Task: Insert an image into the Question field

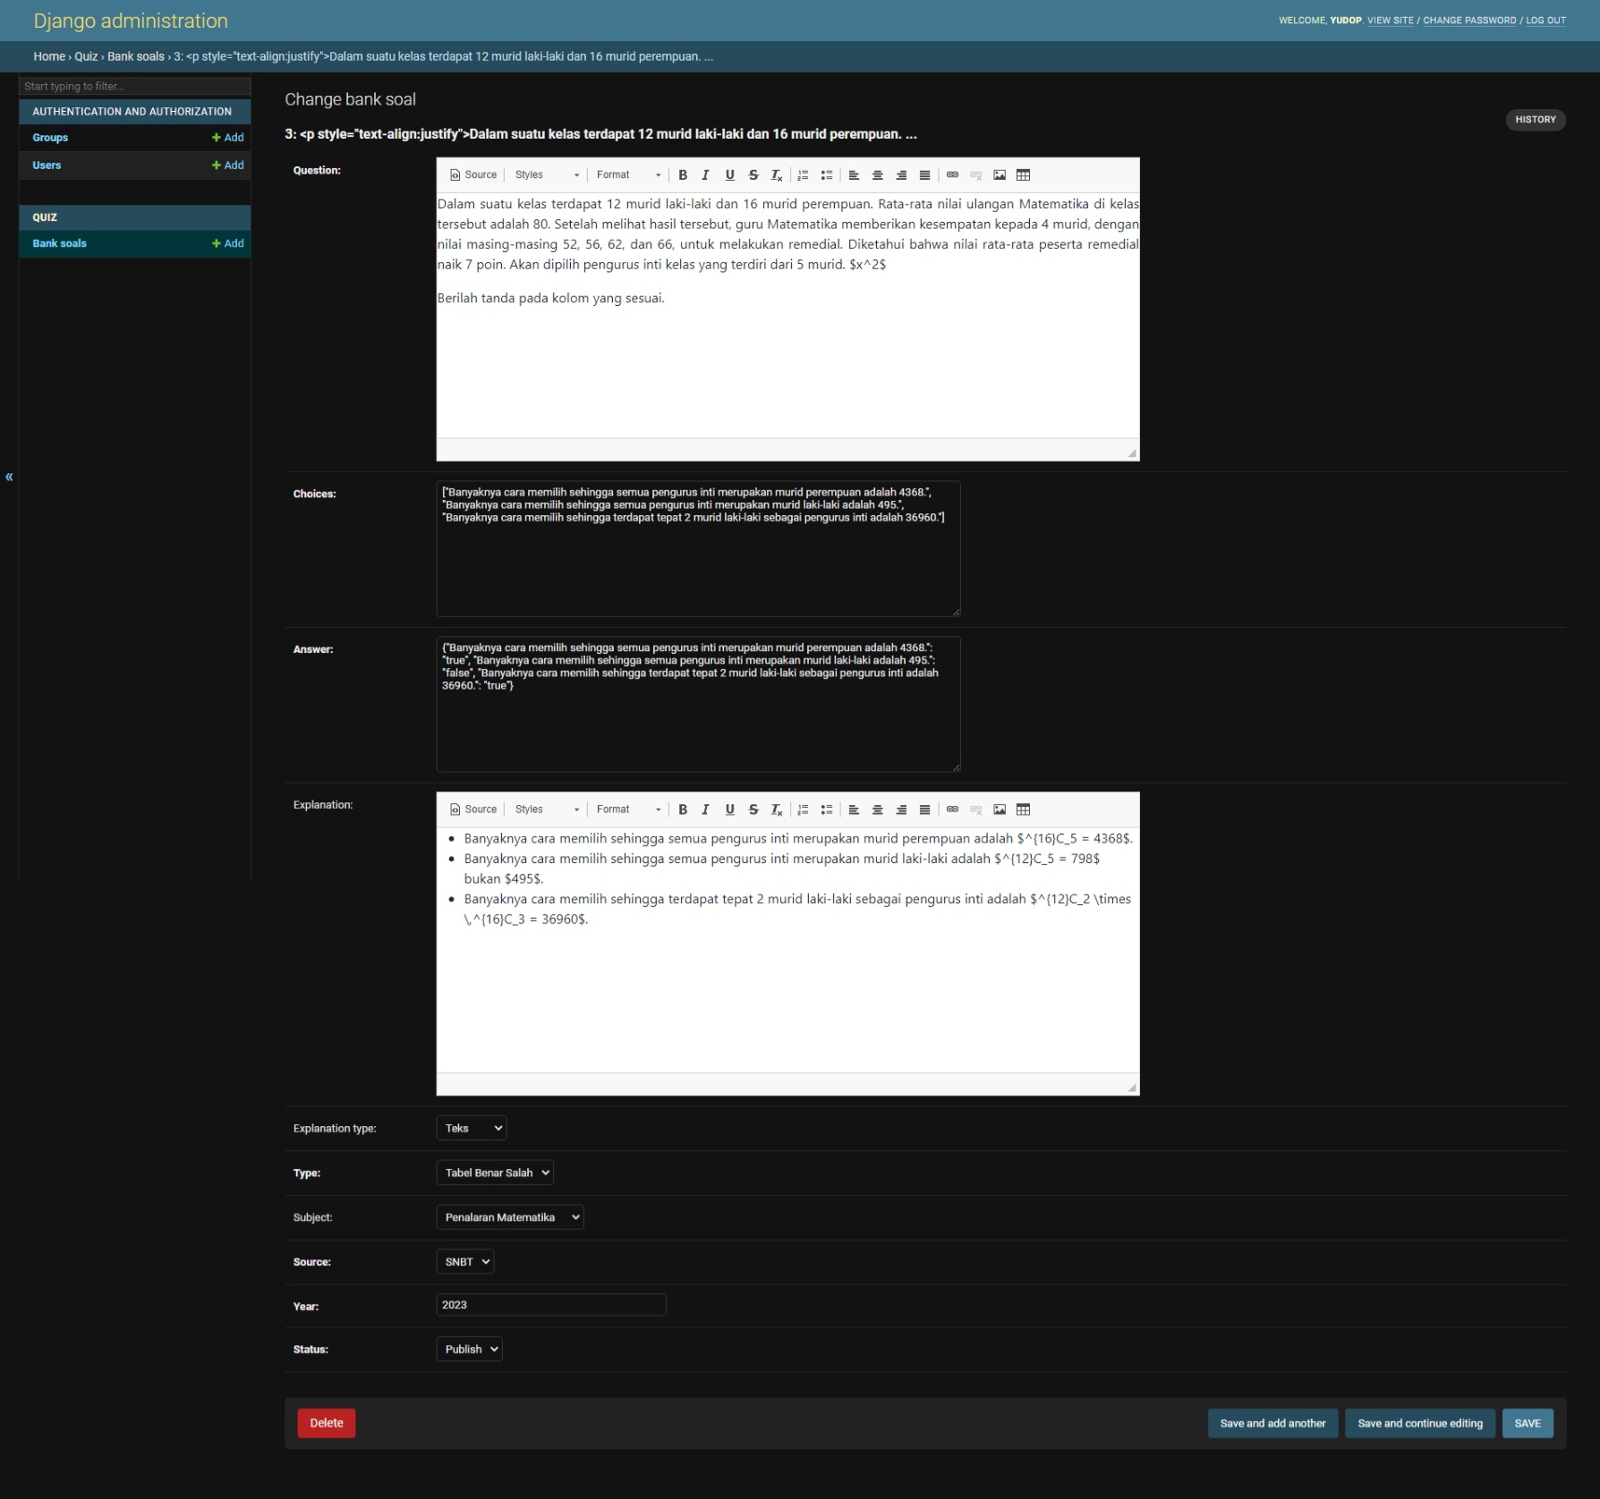Action: click(1000, 174)
